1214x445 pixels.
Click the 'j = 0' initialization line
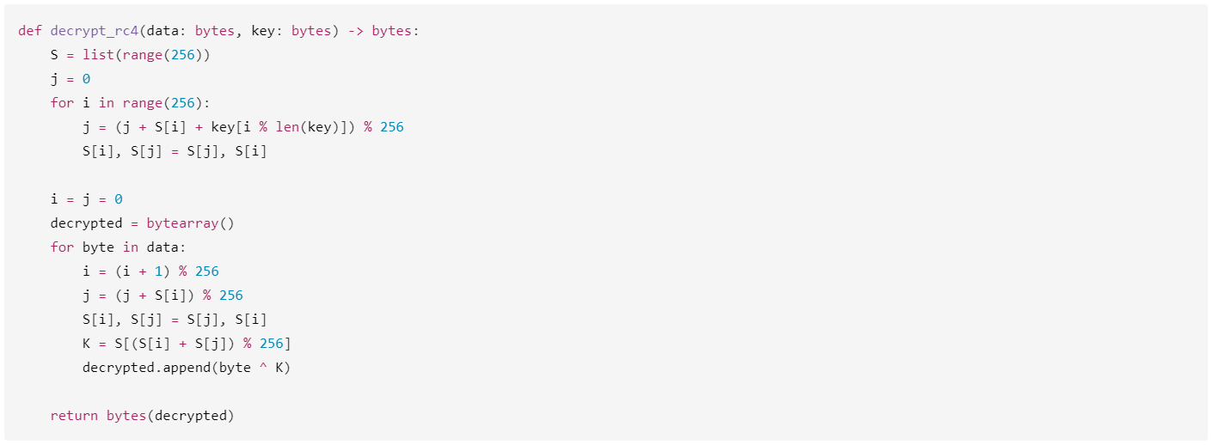pyautogui.click(x=71, y=79)
